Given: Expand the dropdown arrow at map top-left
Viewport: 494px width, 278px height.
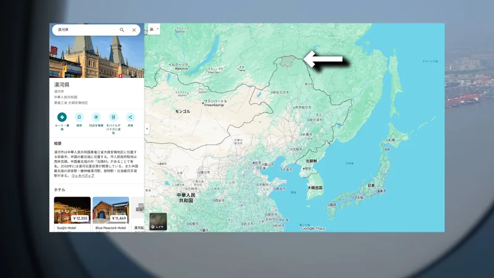Looking at the screenshot, I should (x=158, y=29).
